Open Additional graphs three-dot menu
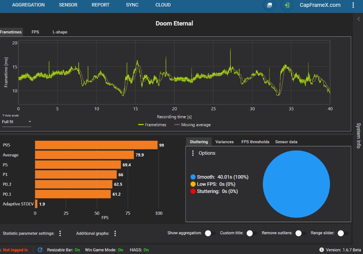Screen dimensions: 363x254 click(x=115, y=234)
